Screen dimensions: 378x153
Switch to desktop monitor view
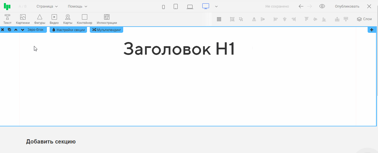pyautogui.click(x=206, y=6)
